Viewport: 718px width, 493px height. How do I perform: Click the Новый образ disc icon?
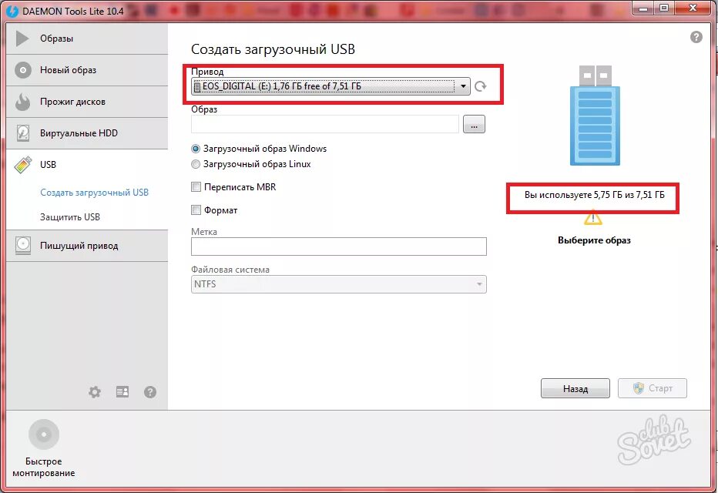click(23, 70)
